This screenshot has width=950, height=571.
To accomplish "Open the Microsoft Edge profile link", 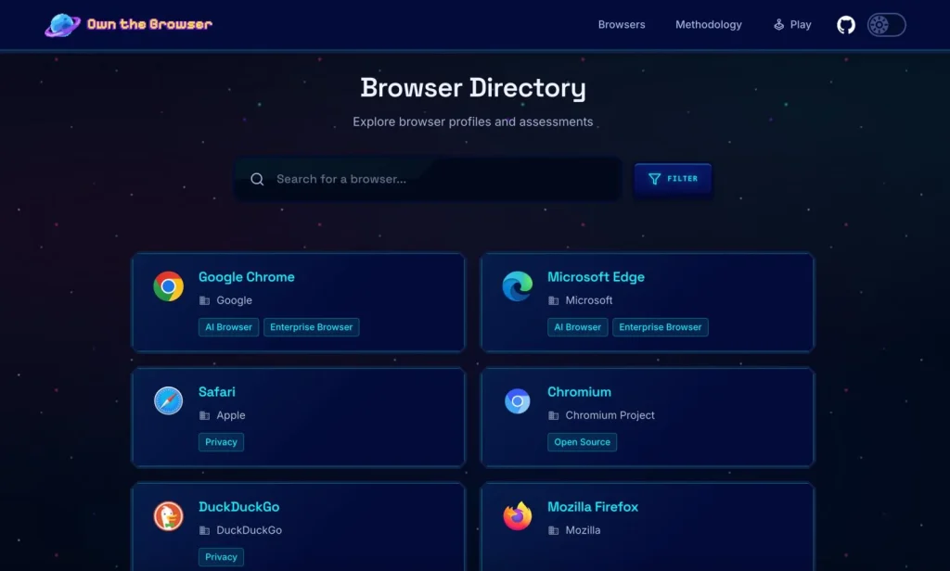I will click(596, 277).
